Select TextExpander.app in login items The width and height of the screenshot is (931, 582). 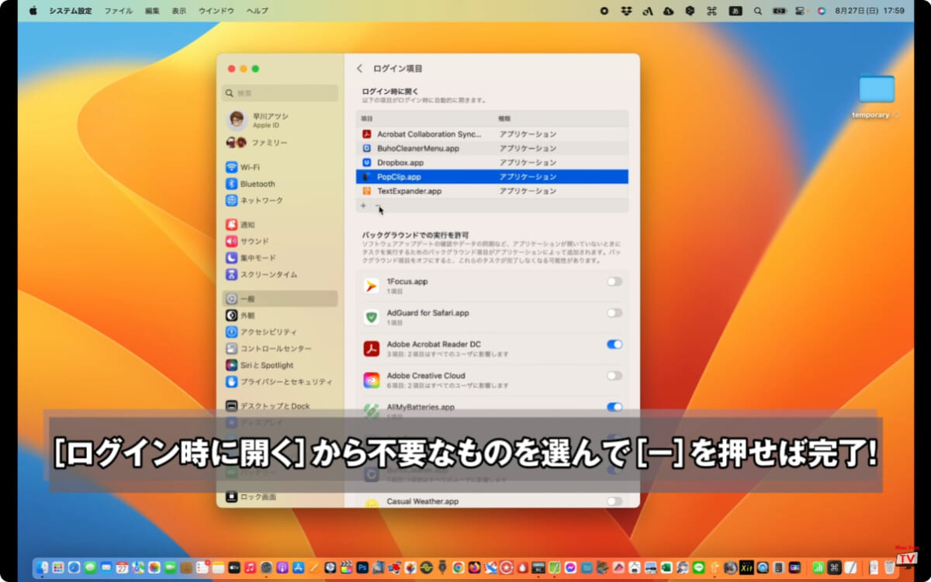coord(492,191)
